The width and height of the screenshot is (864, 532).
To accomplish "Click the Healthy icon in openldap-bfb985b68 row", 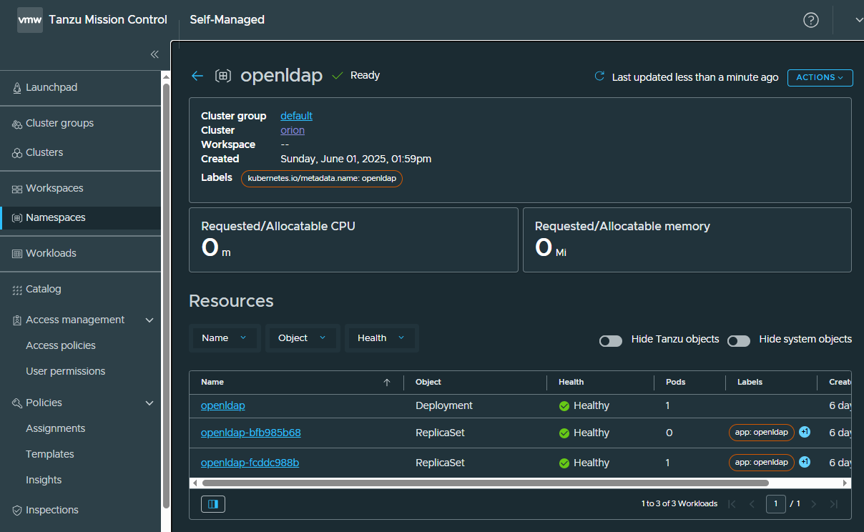I will [x=564, y=433].
